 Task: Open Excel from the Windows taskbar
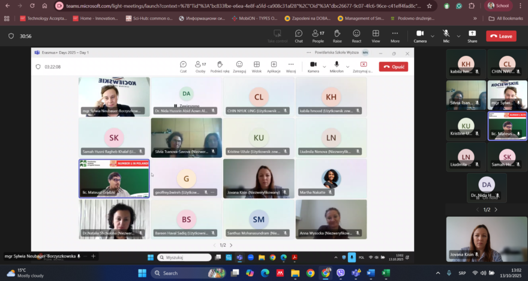[x=386, y=273]
